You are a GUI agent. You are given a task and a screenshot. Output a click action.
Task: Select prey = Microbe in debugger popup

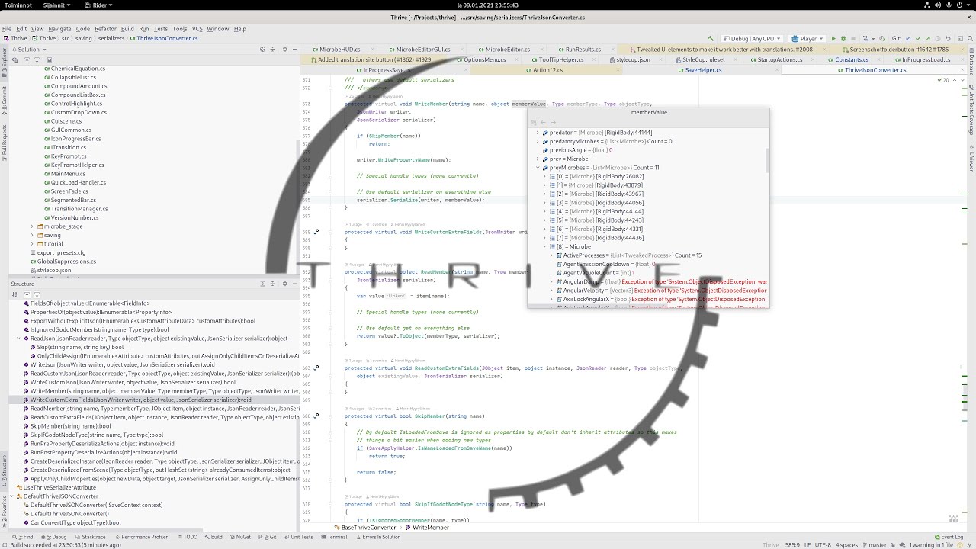564,159
